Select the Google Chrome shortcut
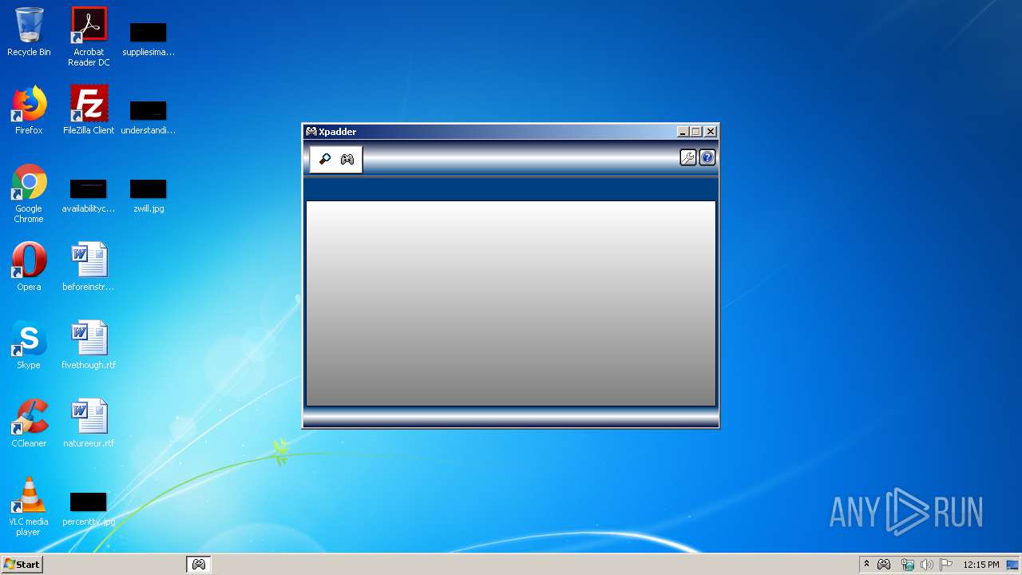The height and width of the screenshot is (575, 1022). 29,194
